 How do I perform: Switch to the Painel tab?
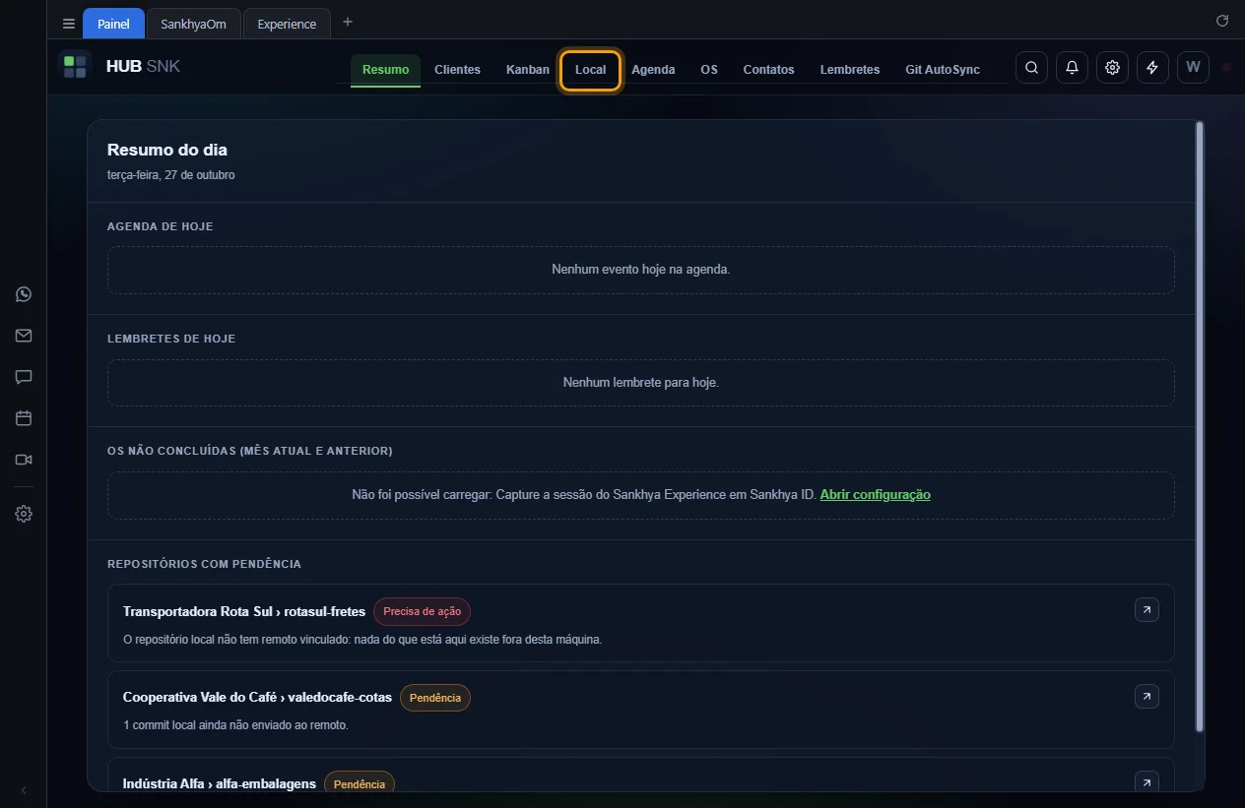point(113,24)
